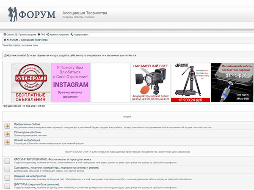The height and width of the screenshot is (190, 254).
Task: Click Сценаристы, писатели forum status icon
Action: coord(7,169)
